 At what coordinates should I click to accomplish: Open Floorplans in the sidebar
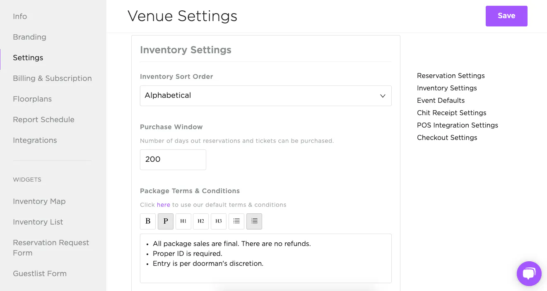click(x=32, y=99)
